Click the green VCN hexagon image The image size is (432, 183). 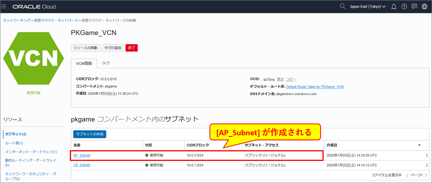click(x=33, y=58)
